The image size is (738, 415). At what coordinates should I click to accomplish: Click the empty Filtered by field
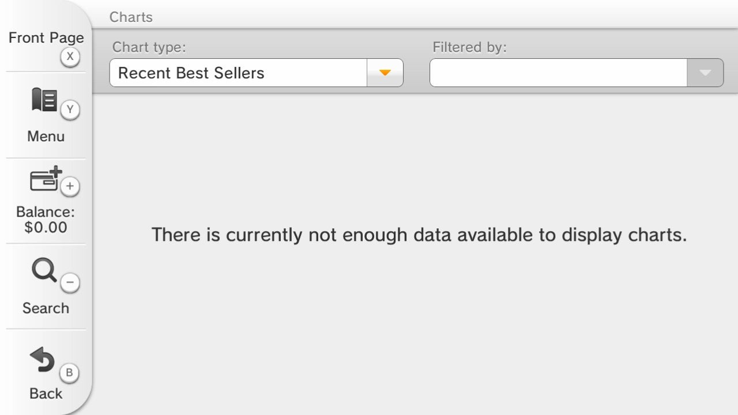coord(558,73)
